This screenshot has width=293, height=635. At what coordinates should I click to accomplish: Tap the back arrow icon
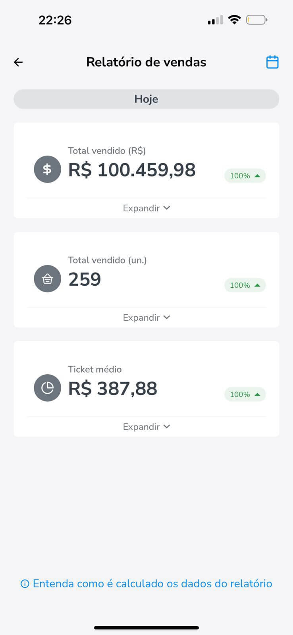18,62
